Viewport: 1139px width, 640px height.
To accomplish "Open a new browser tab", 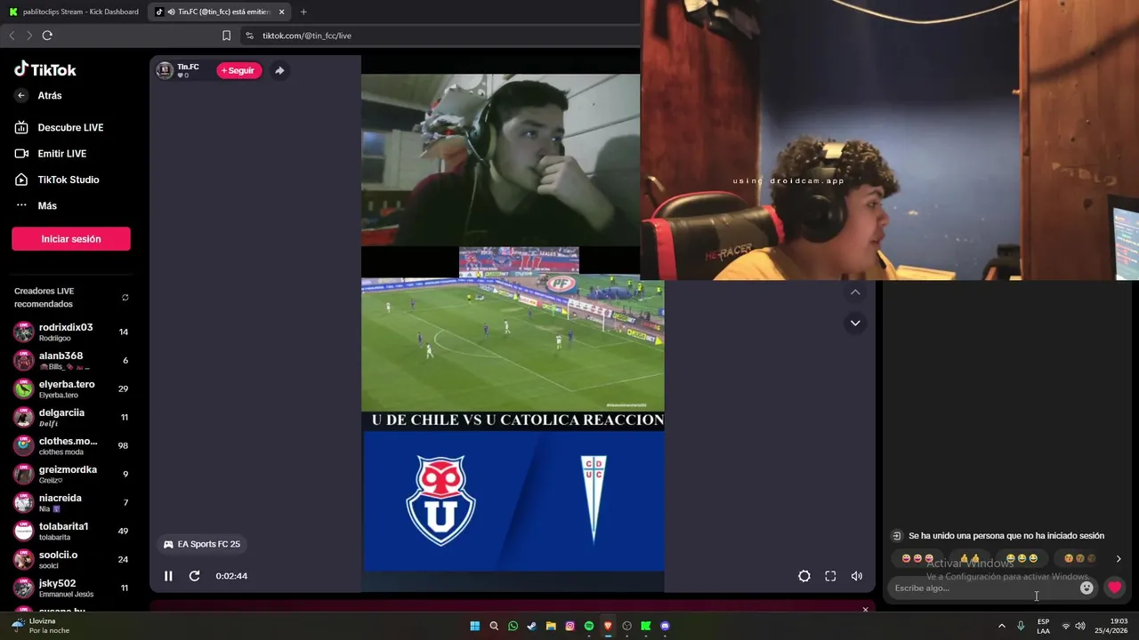I will pyautogui.click(x=303, y=12).
